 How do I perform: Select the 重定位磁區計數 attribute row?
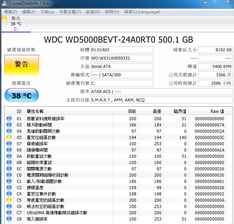coord(116,137)
